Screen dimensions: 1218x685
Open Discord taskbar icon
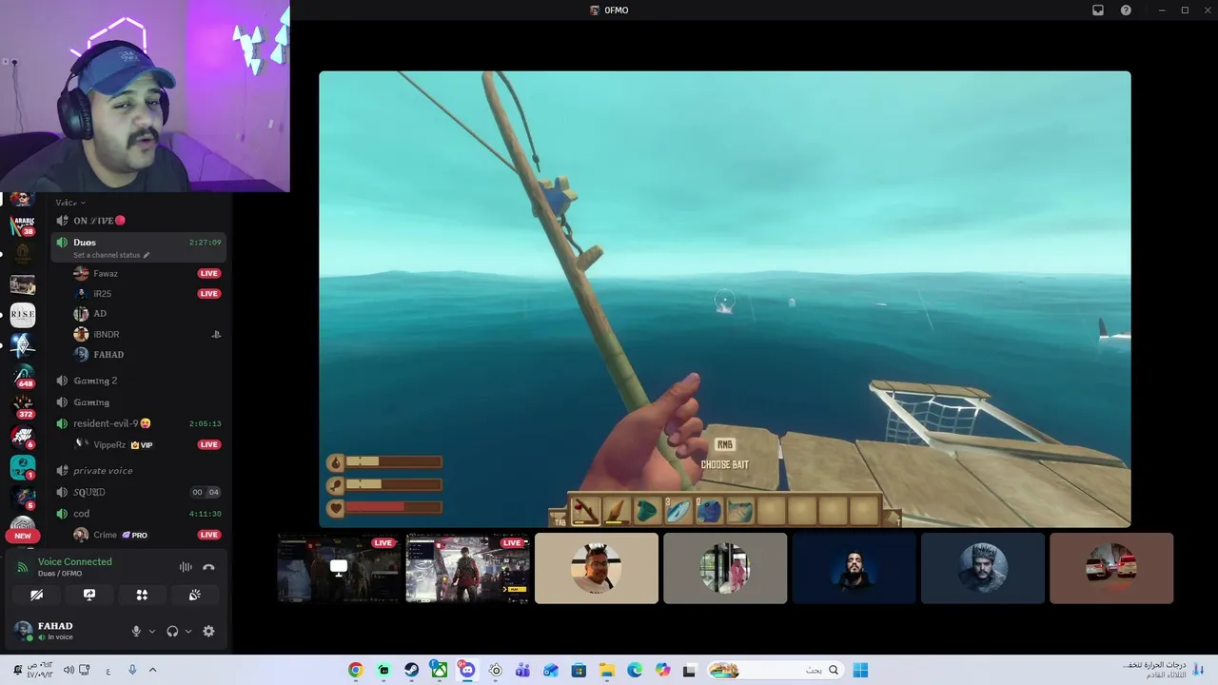pos(467,671)
